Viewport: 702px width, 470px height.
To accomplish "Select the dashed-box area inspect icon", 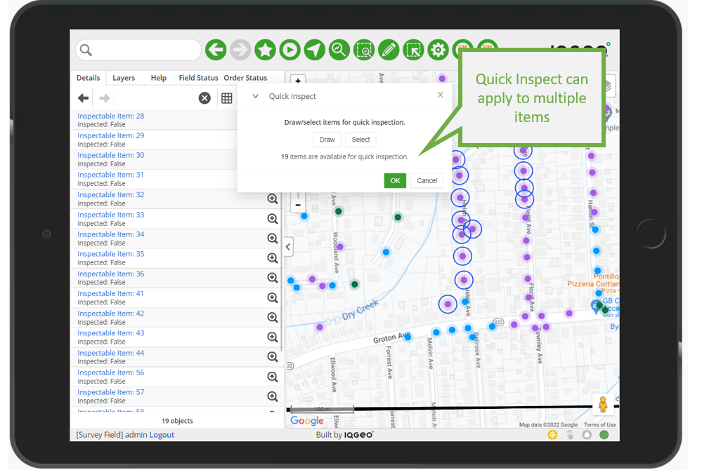I will (364, 50).
